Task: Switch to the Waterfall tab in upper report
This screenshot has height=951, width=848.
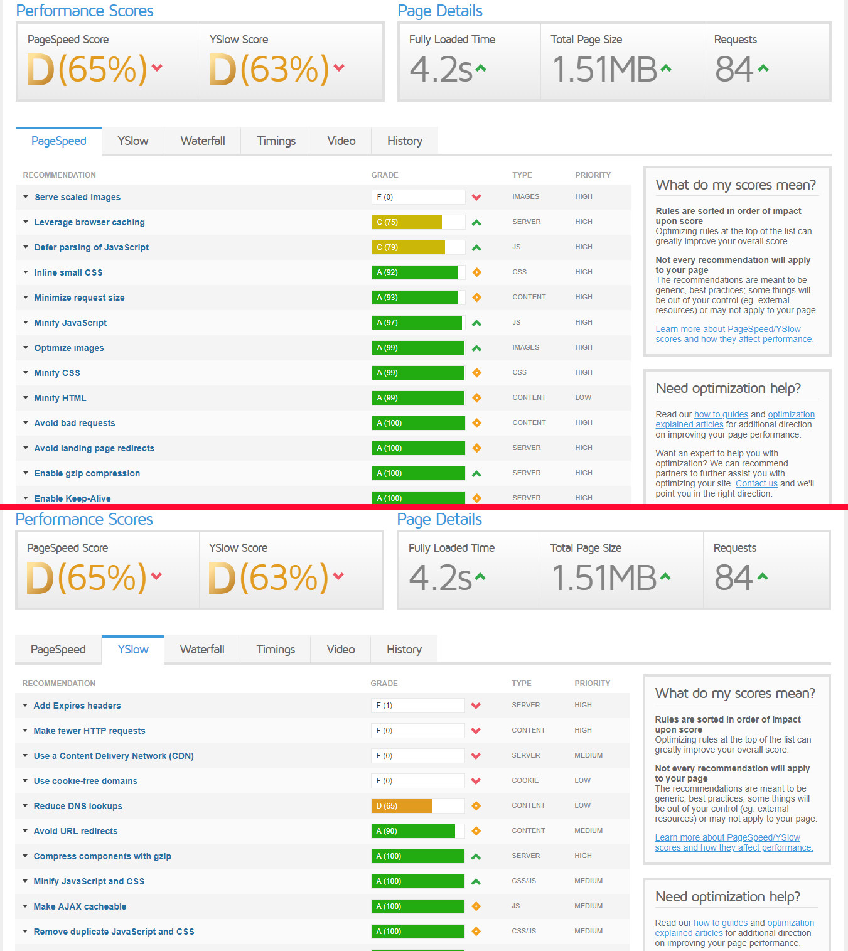Action: (x=203, y=141)
